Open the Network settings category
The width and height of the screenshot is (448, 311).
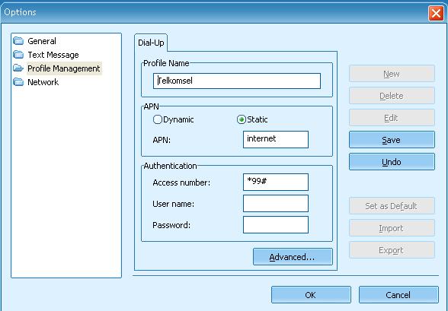point(43,82)
